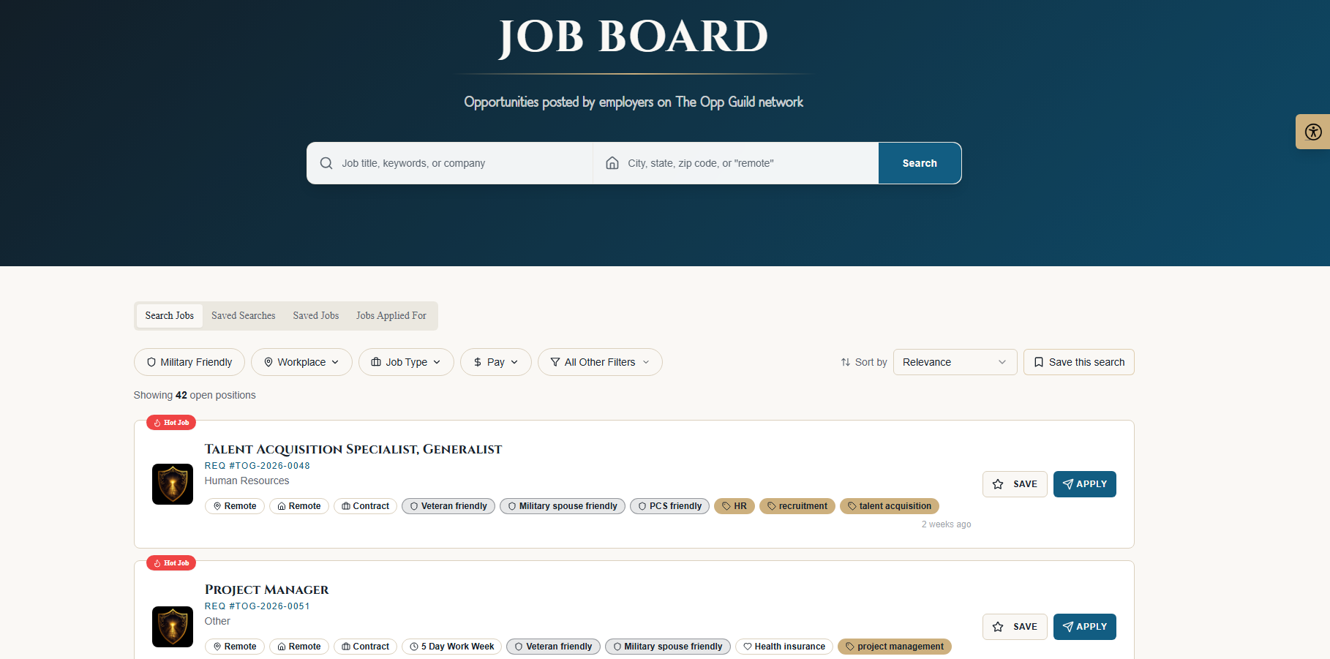Switch to the Search Jobs tab

(x=170, y=316)
